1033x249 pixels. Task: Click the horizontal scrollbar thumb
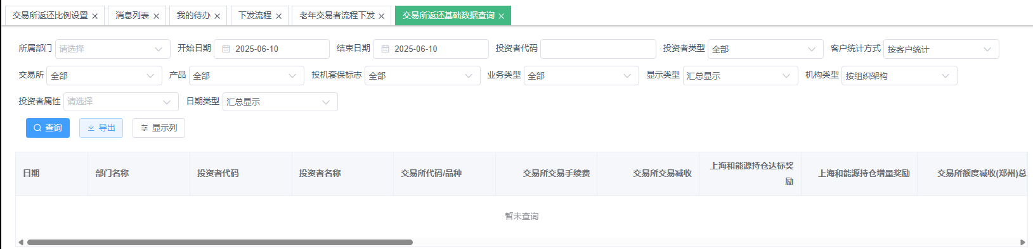click(x=219, y=242)
